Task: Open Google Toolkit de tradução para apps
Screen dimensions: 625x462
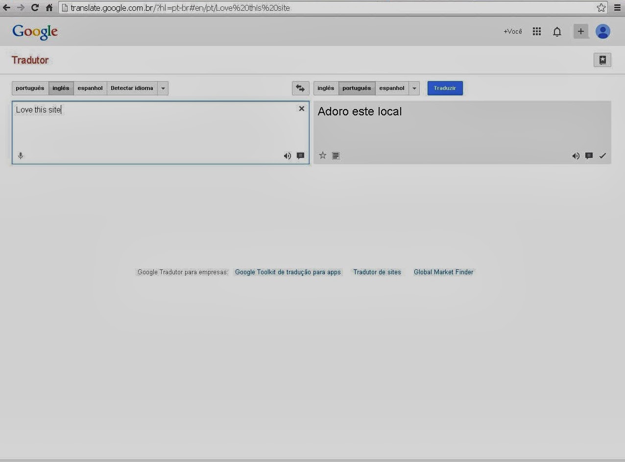Action: point(288,272)
